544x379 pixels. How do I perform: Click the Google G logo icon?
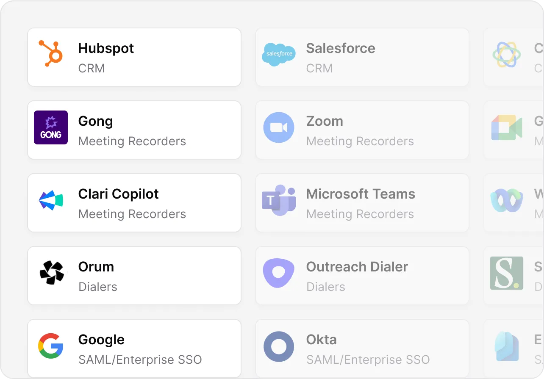(51, 346)
